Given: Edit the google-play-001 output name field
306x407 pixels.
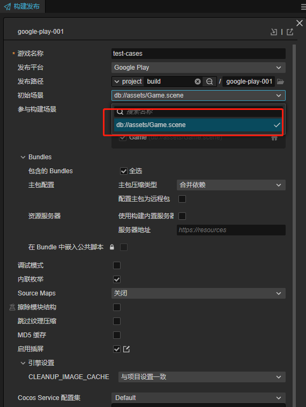Looking at the screenshot, I should (249, 82).
